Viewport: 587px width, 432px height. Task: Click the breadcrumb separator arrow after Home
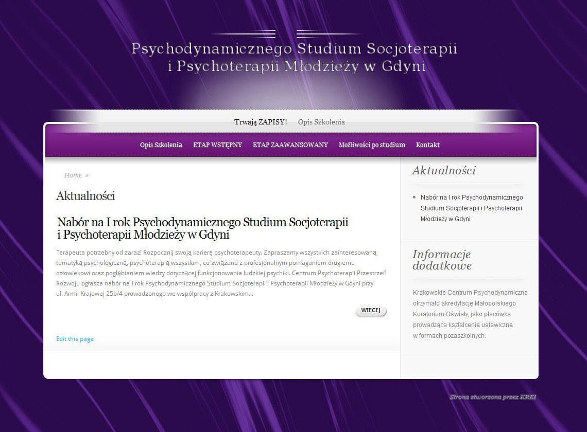tap(87, 175)
